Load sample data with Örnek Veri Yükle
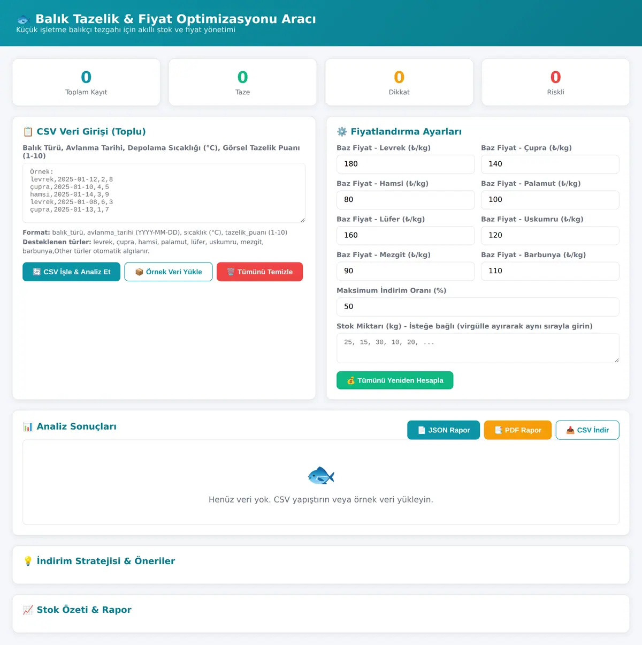This screenshot has height=645, width=642. coord(169,272)
